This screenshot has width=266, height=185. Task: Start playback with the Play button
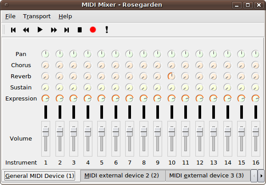pos(40,30)
